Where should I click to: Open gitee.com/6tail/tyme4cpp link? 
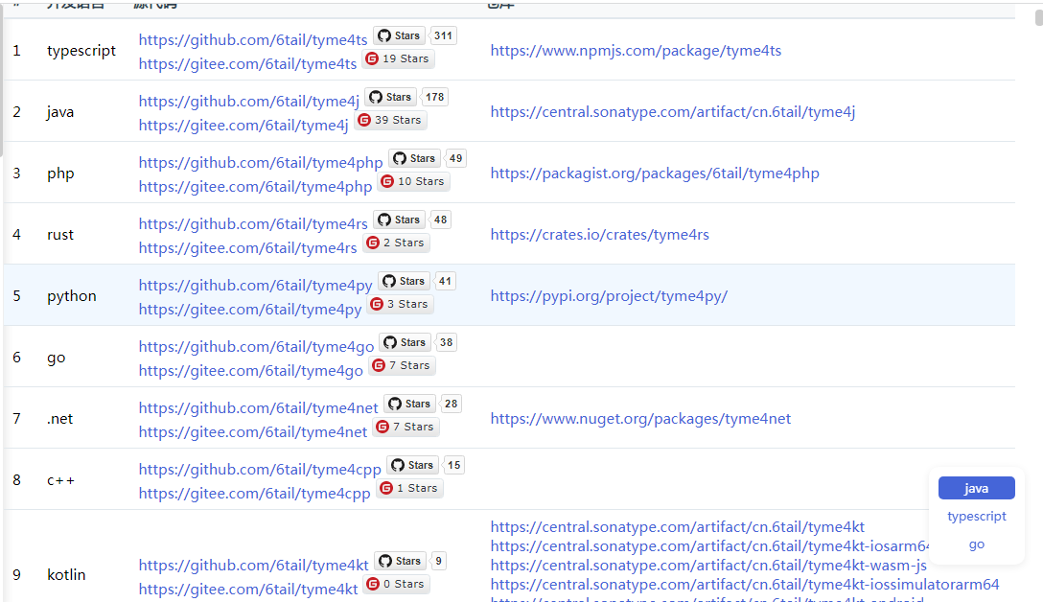(254, 493)
